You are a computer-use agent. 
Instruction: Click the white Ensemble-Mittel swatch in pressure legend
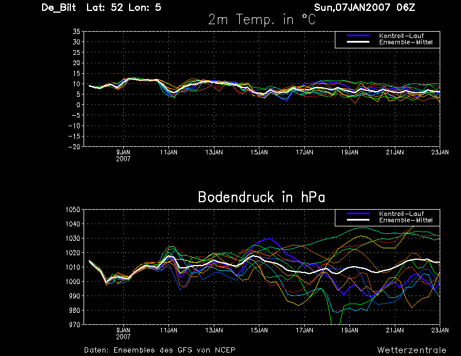(358, 220)
